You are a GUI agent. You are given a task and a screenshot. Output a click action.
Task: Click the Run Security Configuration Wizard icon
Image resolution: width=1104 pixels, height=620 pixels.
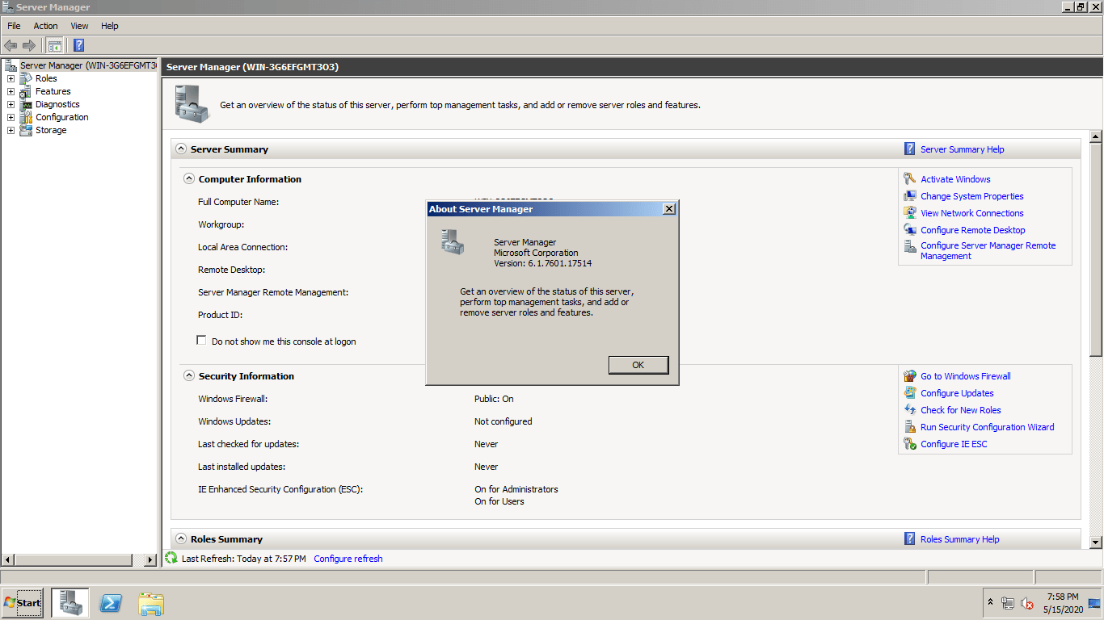910,427
